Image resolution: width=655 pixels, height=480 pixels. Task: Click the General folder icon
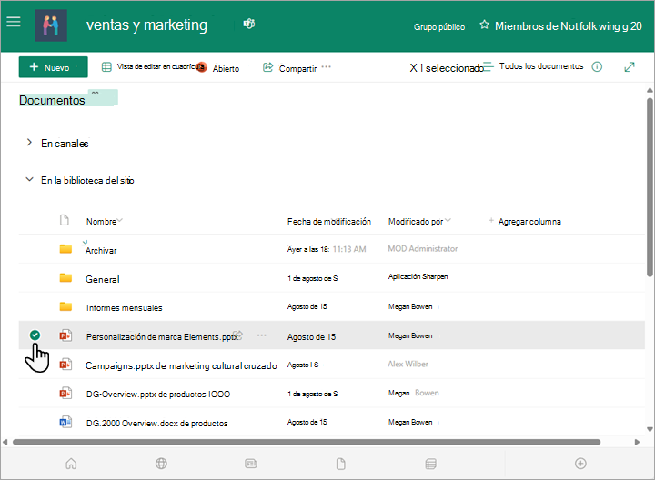coord(65,278)
